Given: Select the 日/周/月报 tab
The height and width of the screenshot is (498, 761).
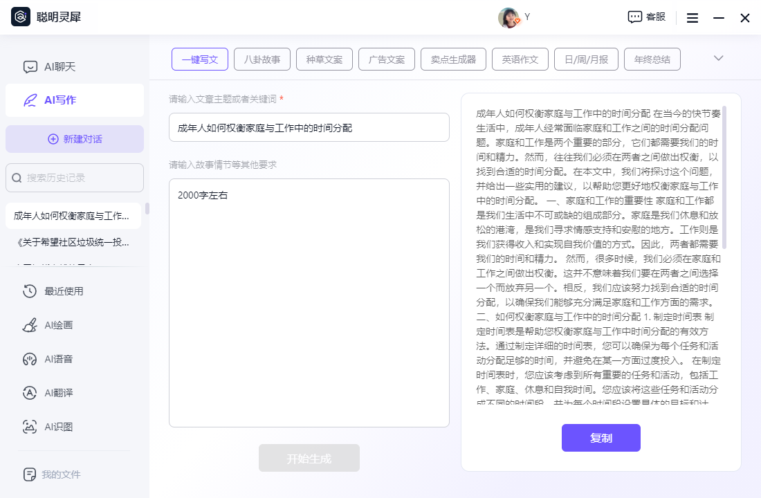Looking at the screenshot, I should pos(586,59).
